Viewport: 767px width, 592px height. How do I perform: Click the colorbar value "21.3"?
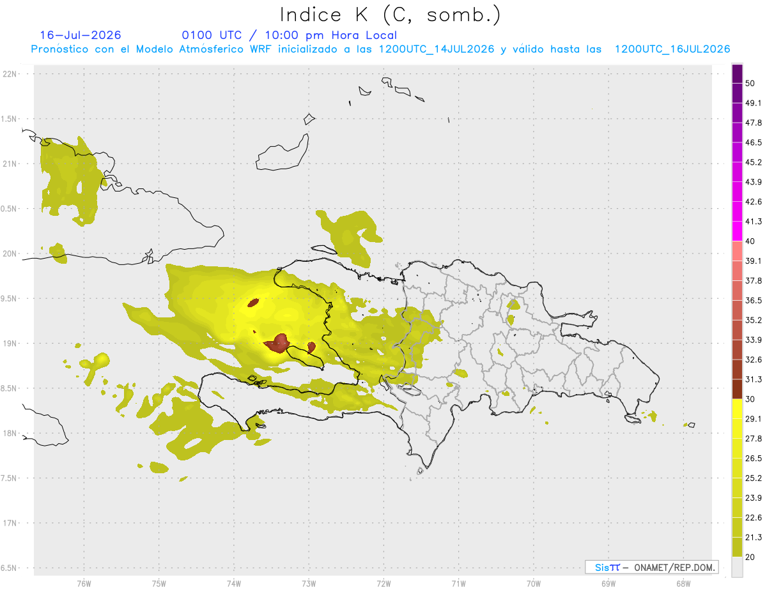(x=754, y=538)
